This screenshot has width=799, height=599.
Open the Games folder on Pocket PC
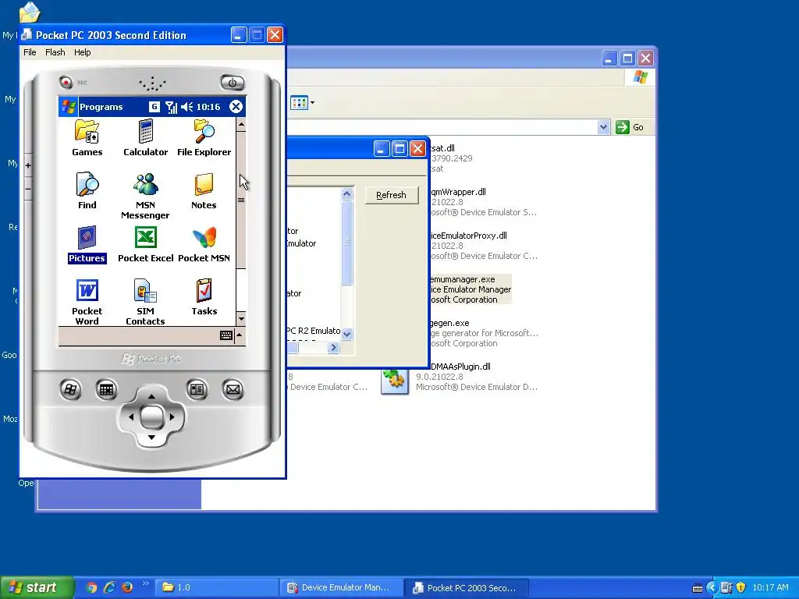pos(87,138)
